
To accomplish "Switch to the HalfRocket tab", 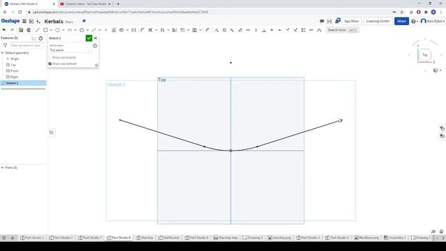I will point(169,238).
